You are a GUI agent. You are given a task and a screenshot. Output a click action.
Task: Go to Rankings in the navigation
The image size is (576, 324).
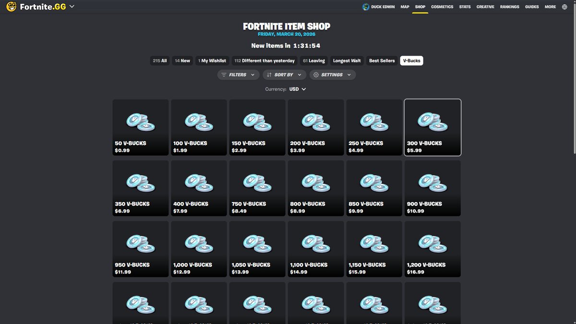(510, 7)
